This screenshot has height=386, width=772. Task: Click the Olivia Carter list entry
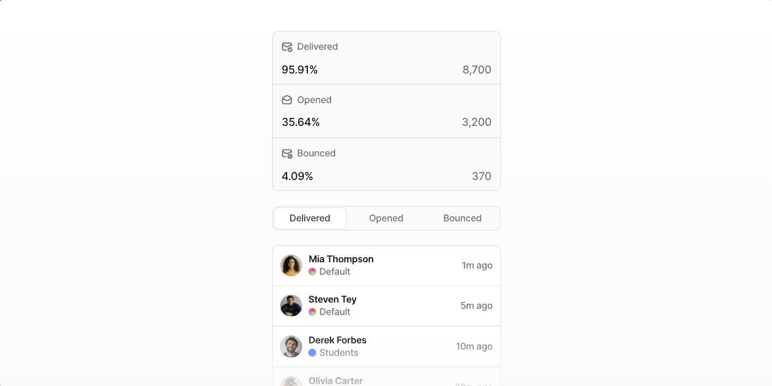point(335,381)
